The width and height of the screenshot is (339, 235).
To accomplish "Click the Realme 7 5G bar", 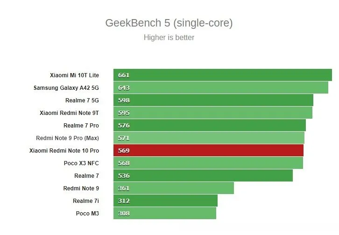I will point(213,100).
